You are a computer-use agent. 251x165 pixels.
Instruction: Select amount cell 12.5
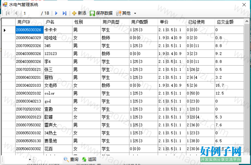click(x=229, y=93)
